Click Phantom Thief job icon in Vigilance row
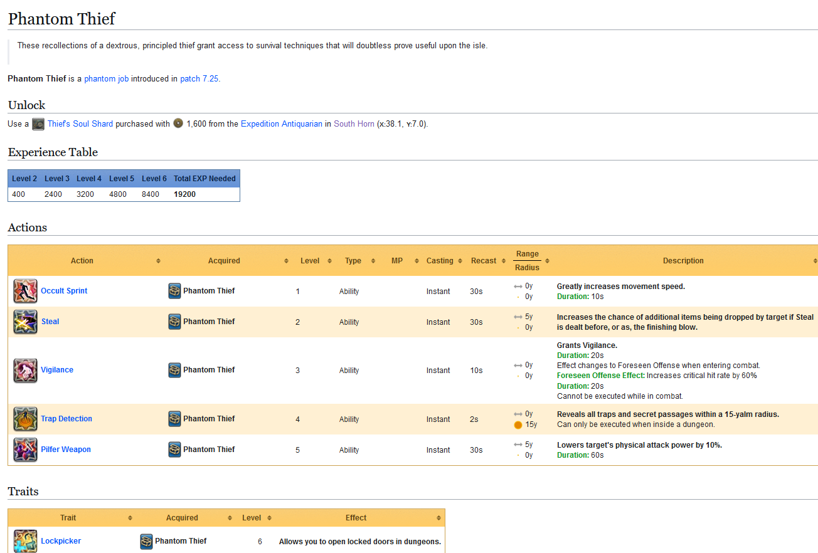Viewport: 818px width, 553px height. [174, 370]
